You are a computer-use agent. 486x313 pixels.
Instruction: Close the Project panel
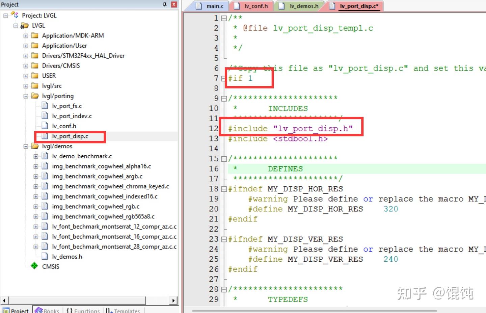tap(173, 4)
